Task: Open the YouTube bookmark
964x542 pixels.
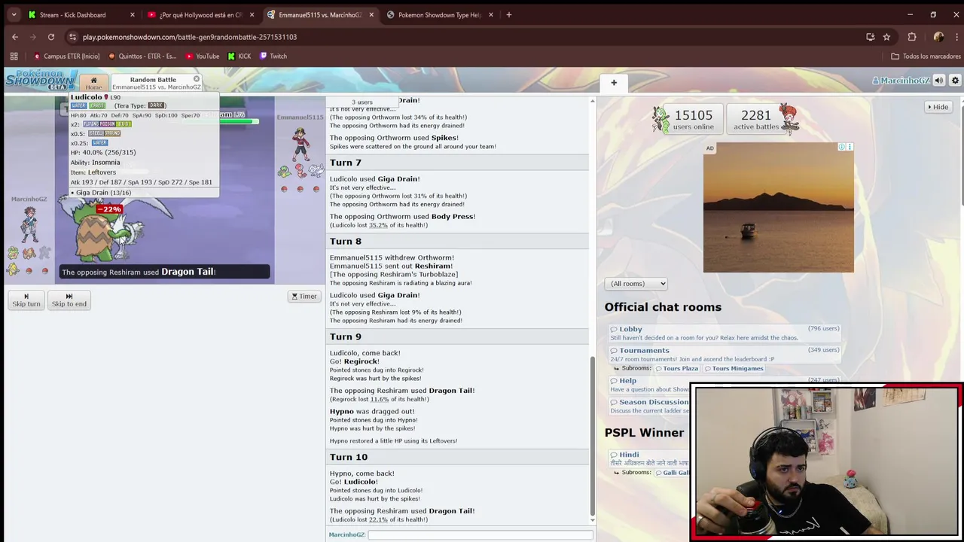Action: 203,56
